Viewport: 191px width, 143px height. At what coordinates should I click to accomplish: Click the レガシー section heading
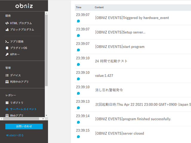(x=11, y=95)
